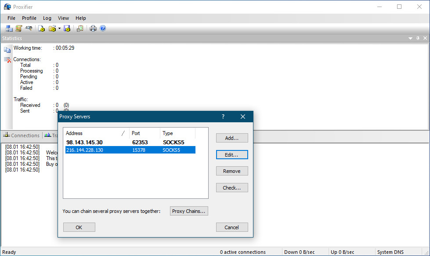Viewport: 430px width, 256px height.
Task: Open the Statistics pane options arrow
Action: tap(410, 38)
